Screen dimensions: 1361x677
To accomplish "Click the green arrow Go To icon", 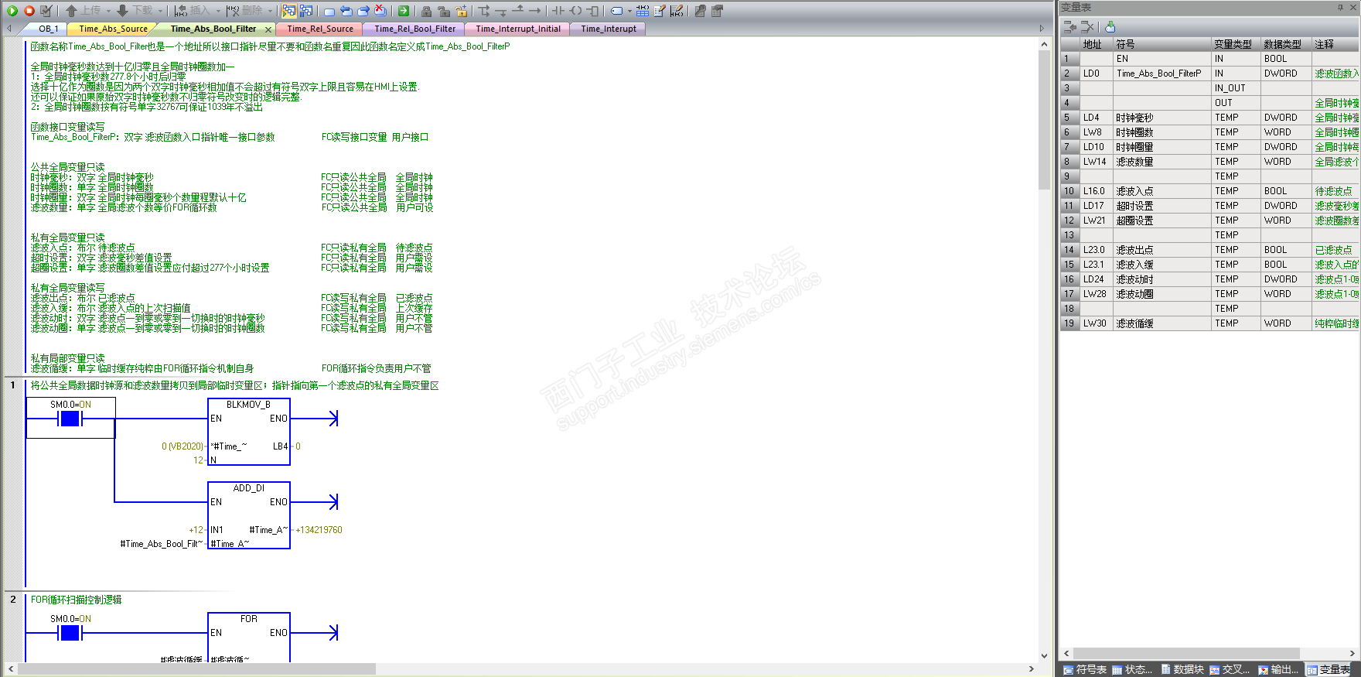I will tap(404, 11).
